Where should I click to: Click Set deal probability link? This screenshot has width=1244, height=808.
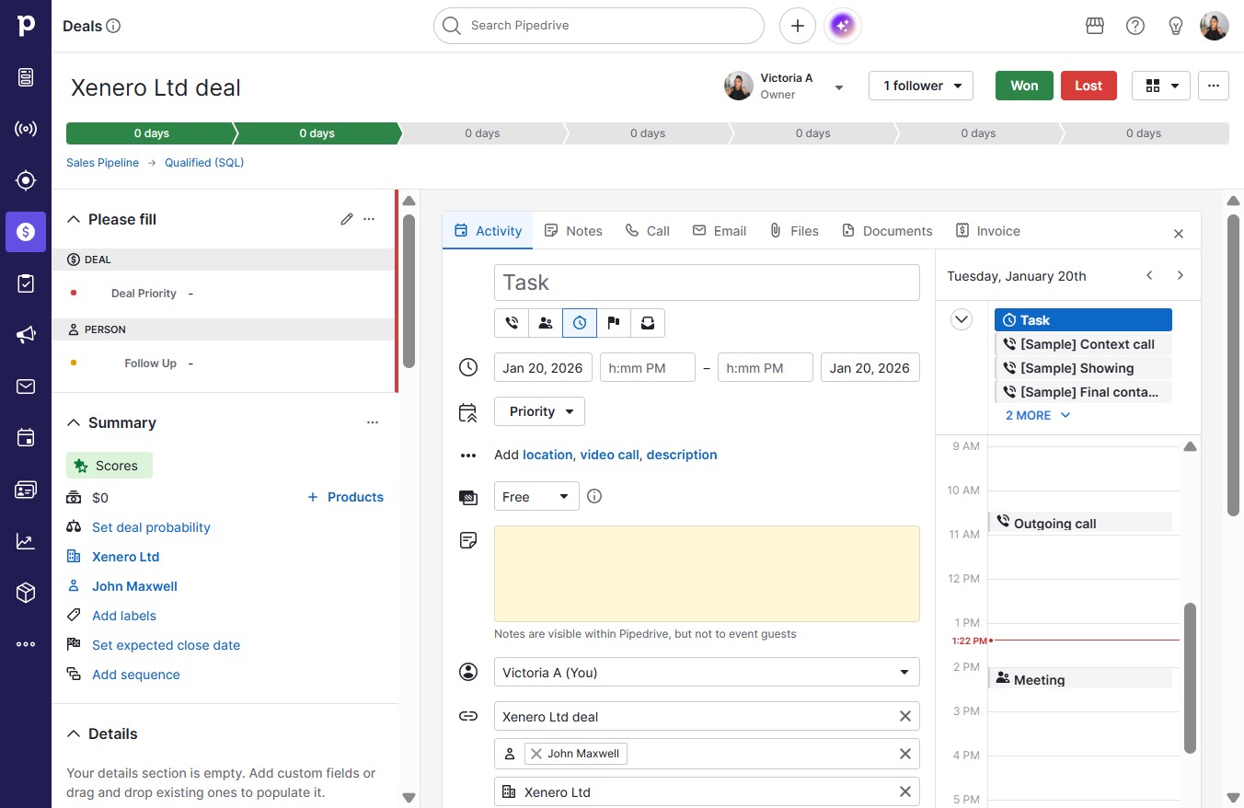[x=151, y=527]
